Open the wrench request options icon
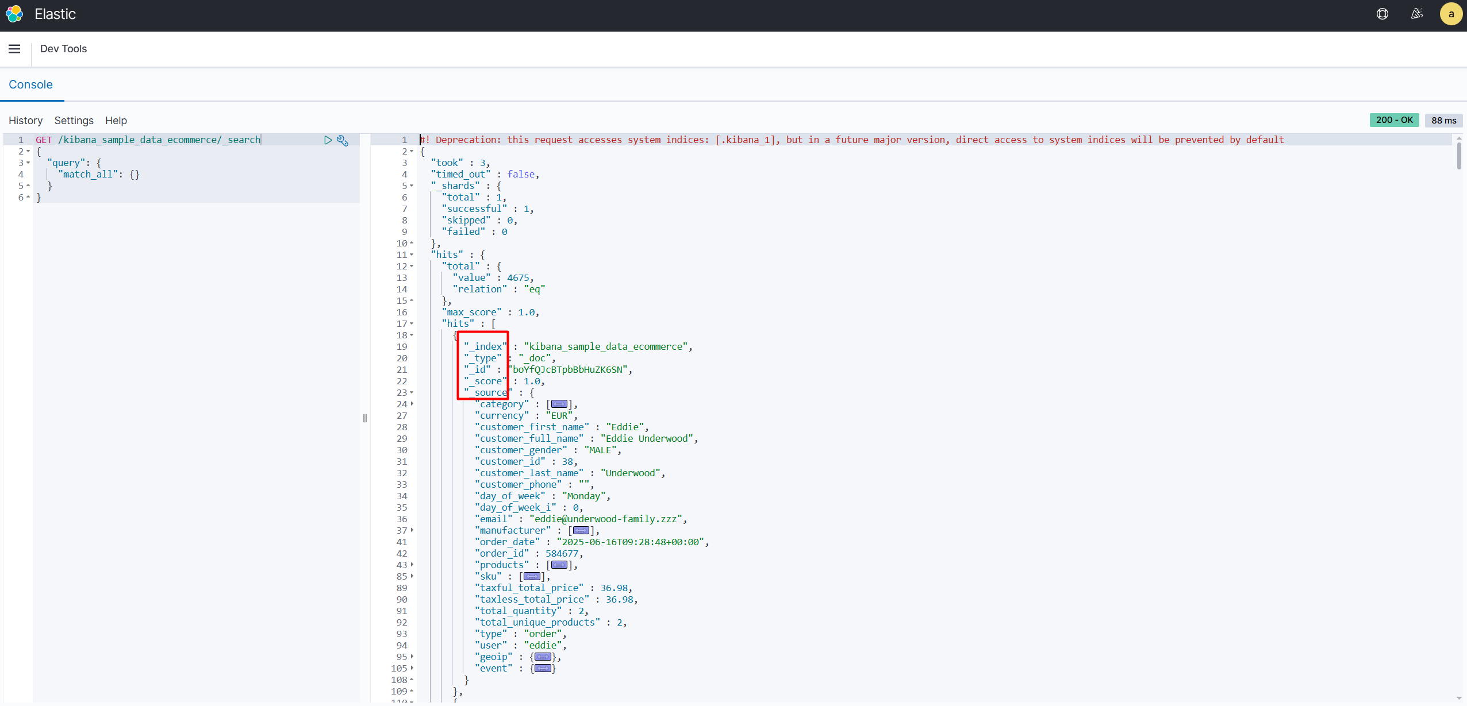The image size is (1467, 706). (343, 140)
